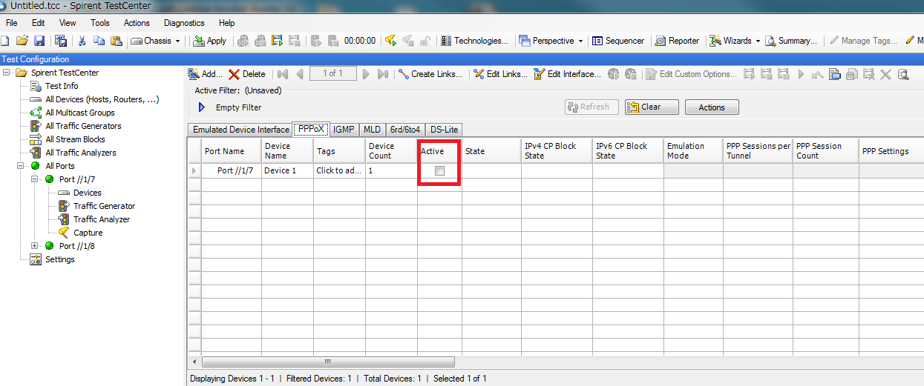Click Create Links button
924x386 pixels.
point(430,74)
